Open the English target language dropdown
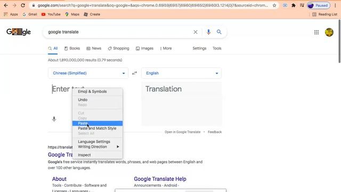Viewport: 341px width, 192px height. 181,73
